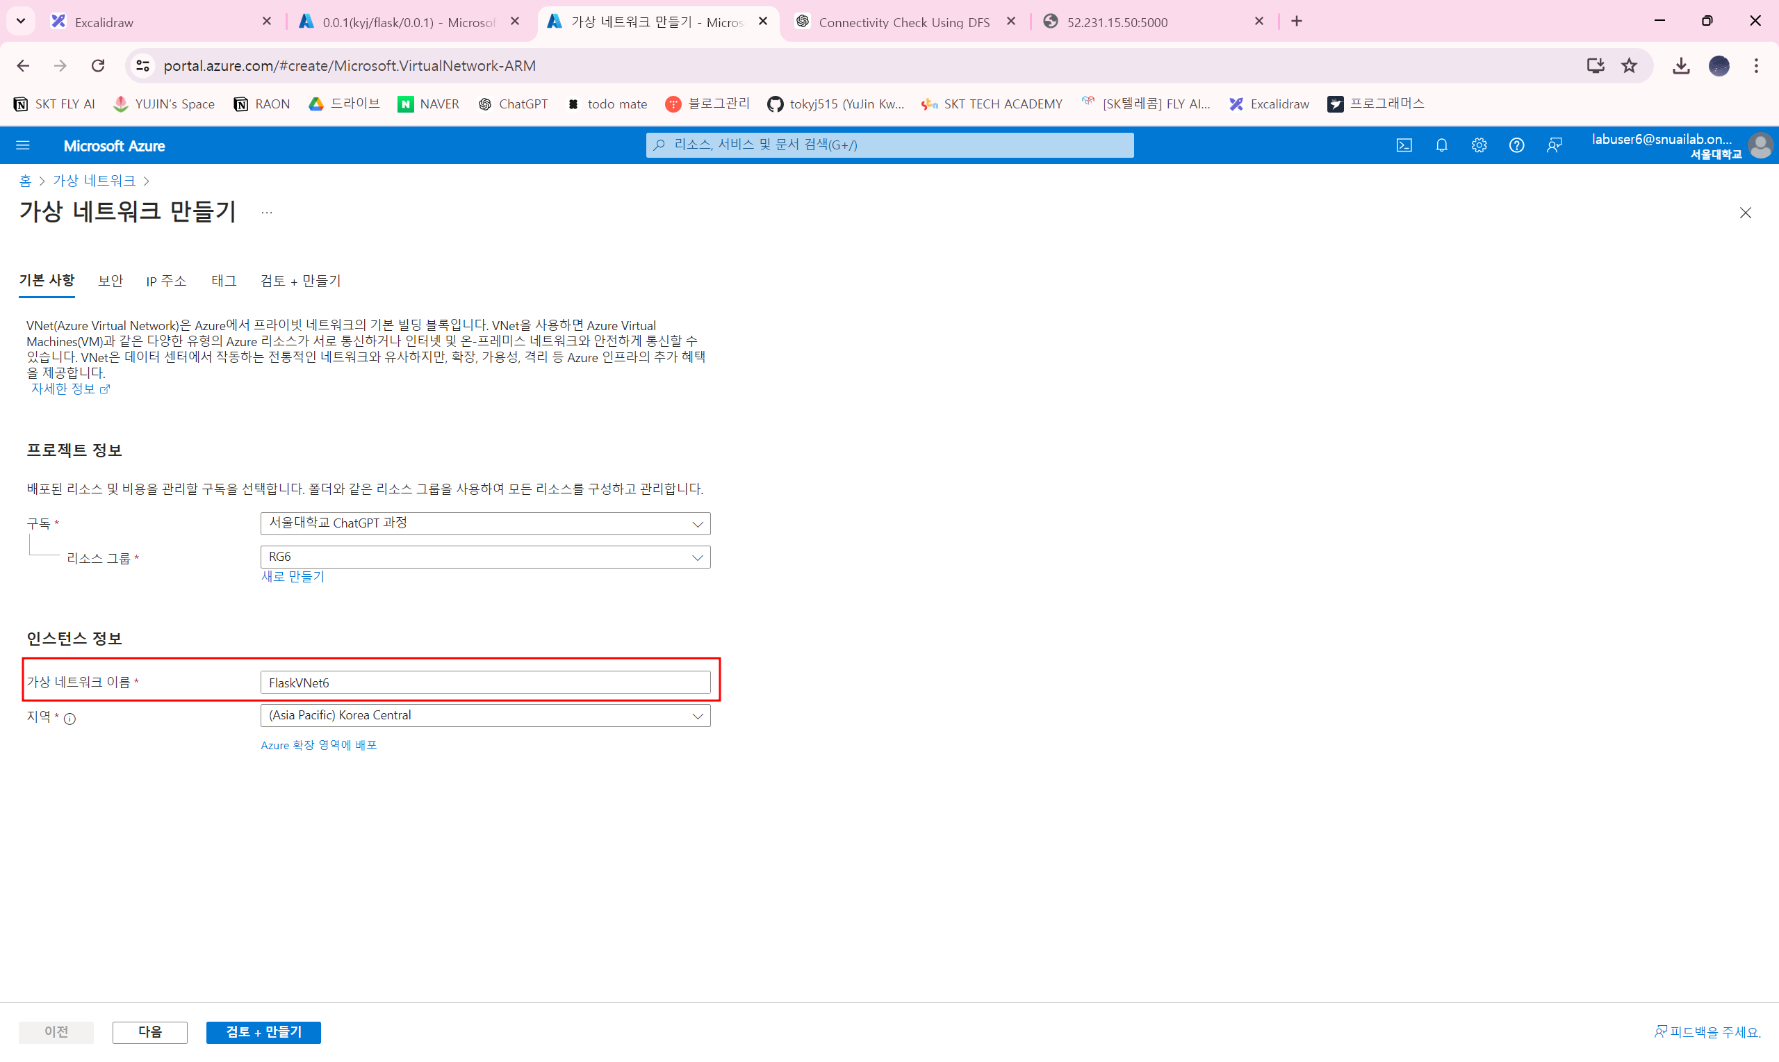Close the virtual network creation blade

1746,213
